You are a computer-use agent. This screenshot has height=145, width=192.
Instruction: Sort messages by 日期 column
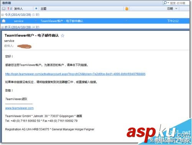[170, 8]
